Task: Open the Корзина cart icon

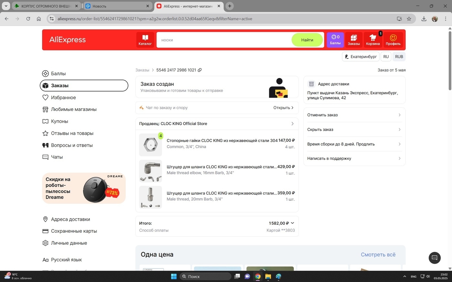Action: tap(373, 40)
